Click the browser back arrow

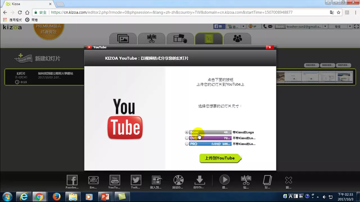tap(5, 12)
